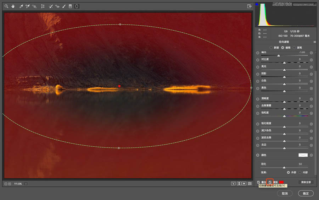The height and width of the screenshot is (200, 319).
Task: Open the zoom level dropdown at 111.5%
Action: pyautogui.click(x=26, y=184)
